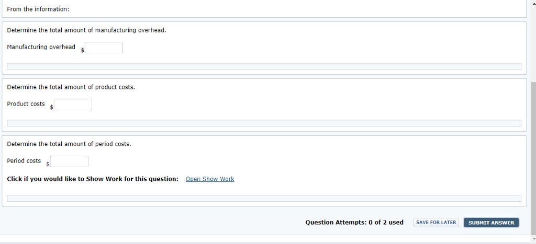Click the scrollbar down arrow
The height and width of the screenshot is (244, 536).
(533, 239)
